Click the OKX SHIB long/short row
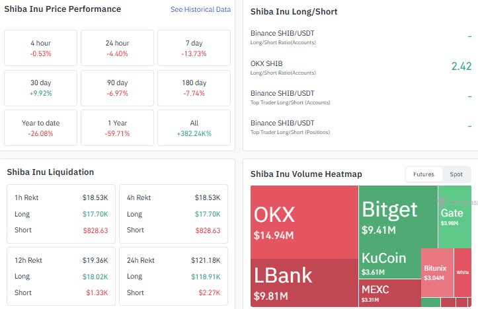 point(360,67)
